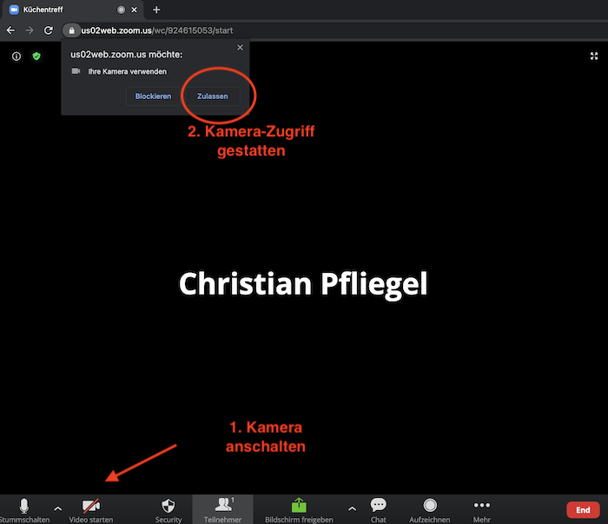
Task: Click the green encryption shield icon
Action: [x=36, y=56]
